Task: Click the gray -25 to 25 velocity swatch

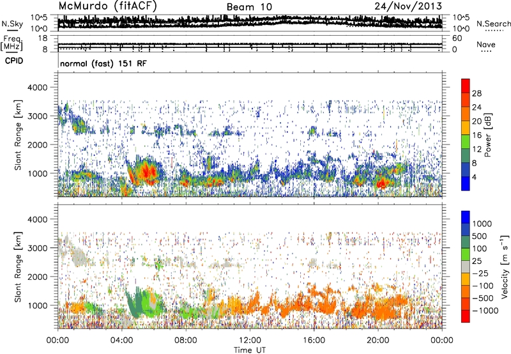Action: (x=466, y=267)
